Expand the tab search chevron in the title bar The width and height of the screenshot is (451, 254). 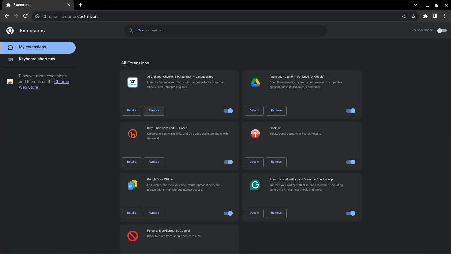point(416,5)
